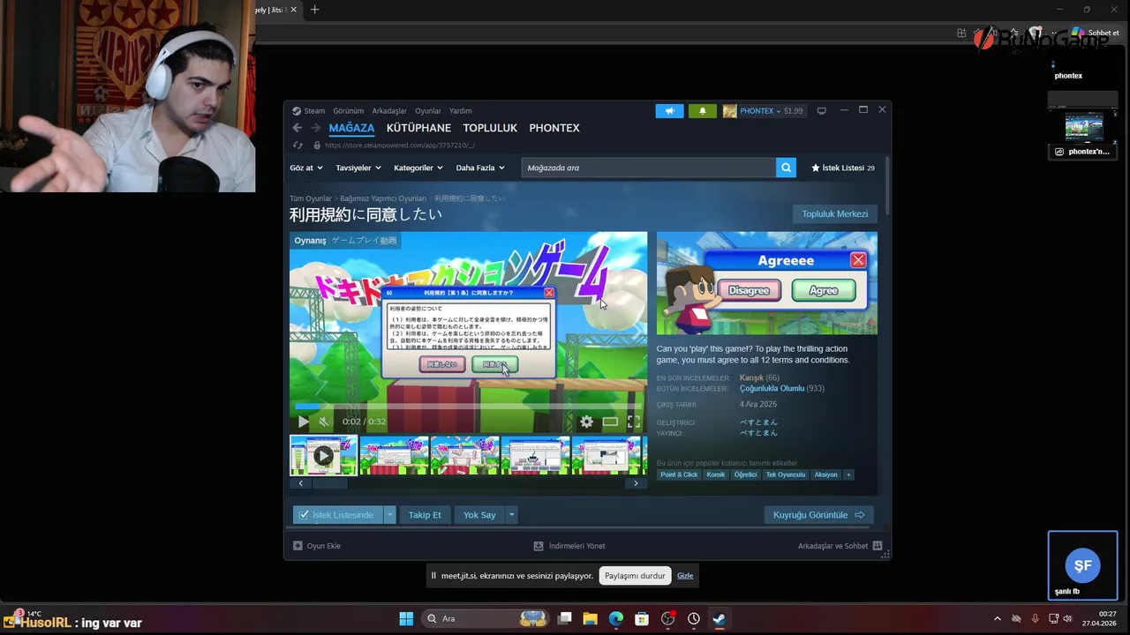1130x635 pixels.
Task: Click the Tek Oyunculu tag
Action: [x=786, y=474]
